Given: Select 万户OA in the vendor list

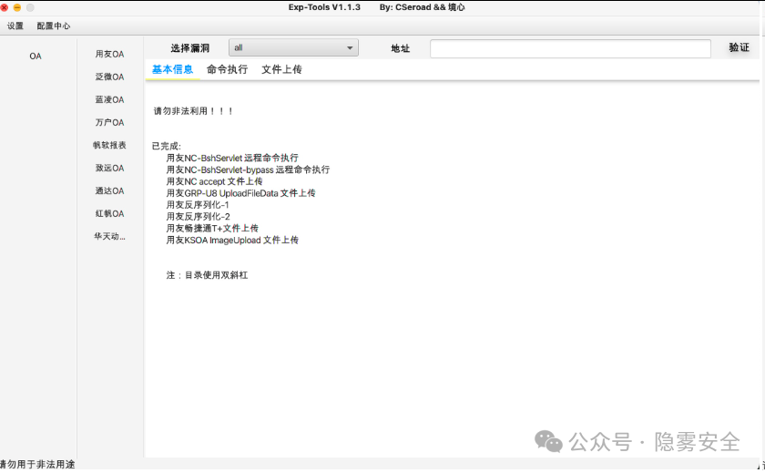Looking at the screenshot, I should 109,122.
